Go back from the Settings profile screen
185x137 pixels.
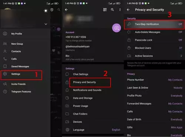66,10
